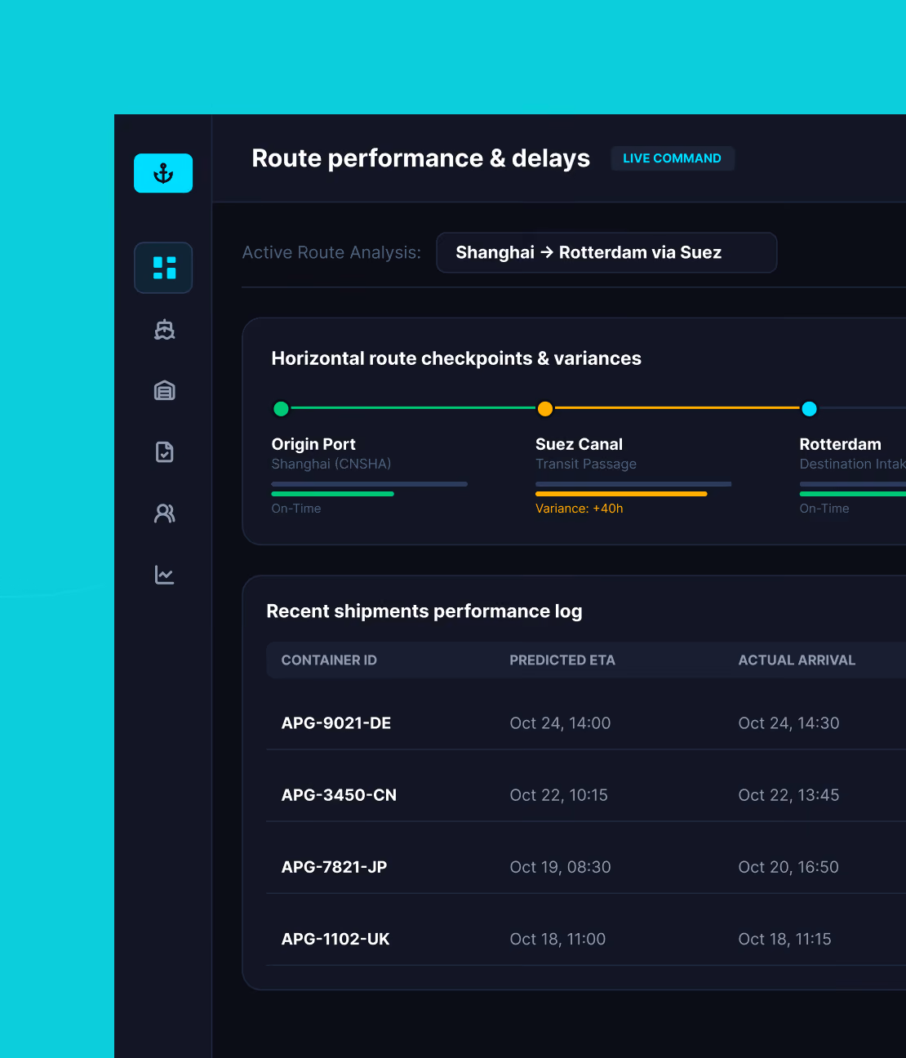Viewport: 906px width, 1058px height.
Task: Open the dashboard grid icon in sidebar
Action: [163, 268]
